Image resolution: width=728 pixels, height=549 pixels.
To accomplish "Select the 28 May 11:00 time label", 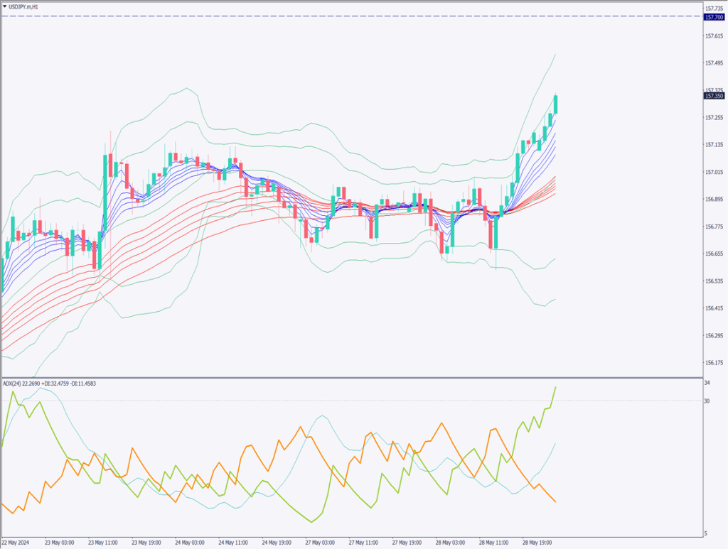I will (x=493, y=540).
